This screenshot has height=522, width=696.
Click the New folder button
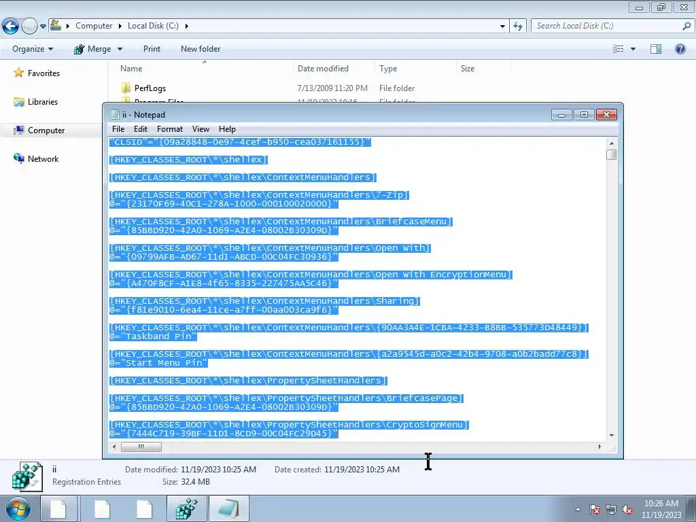pyautogui.click(x=201, y=49)
